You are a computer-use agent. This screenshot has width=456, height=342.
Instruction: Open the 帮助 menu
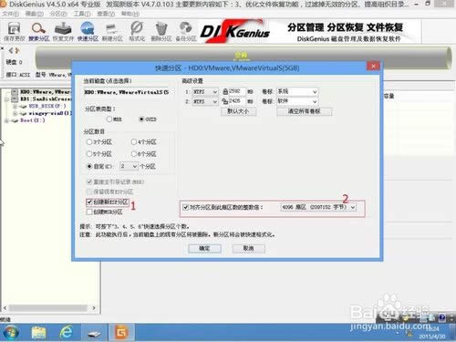pos(130,14)
